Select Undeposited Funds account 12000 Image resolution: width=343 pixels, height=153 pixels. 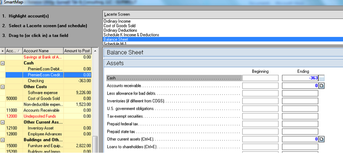[x=46, y=116]
